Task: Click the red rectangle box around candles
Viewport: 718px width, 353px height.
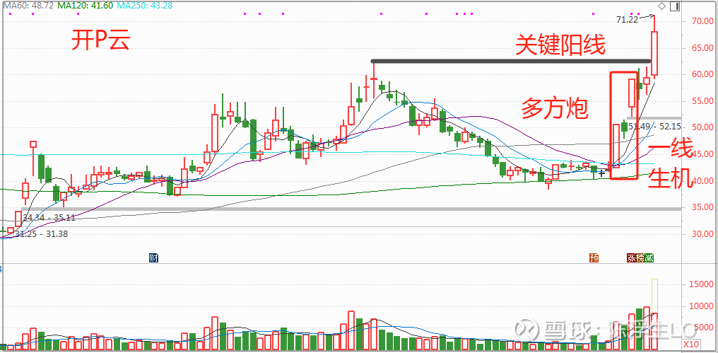Action: click(x=611, y=125)
